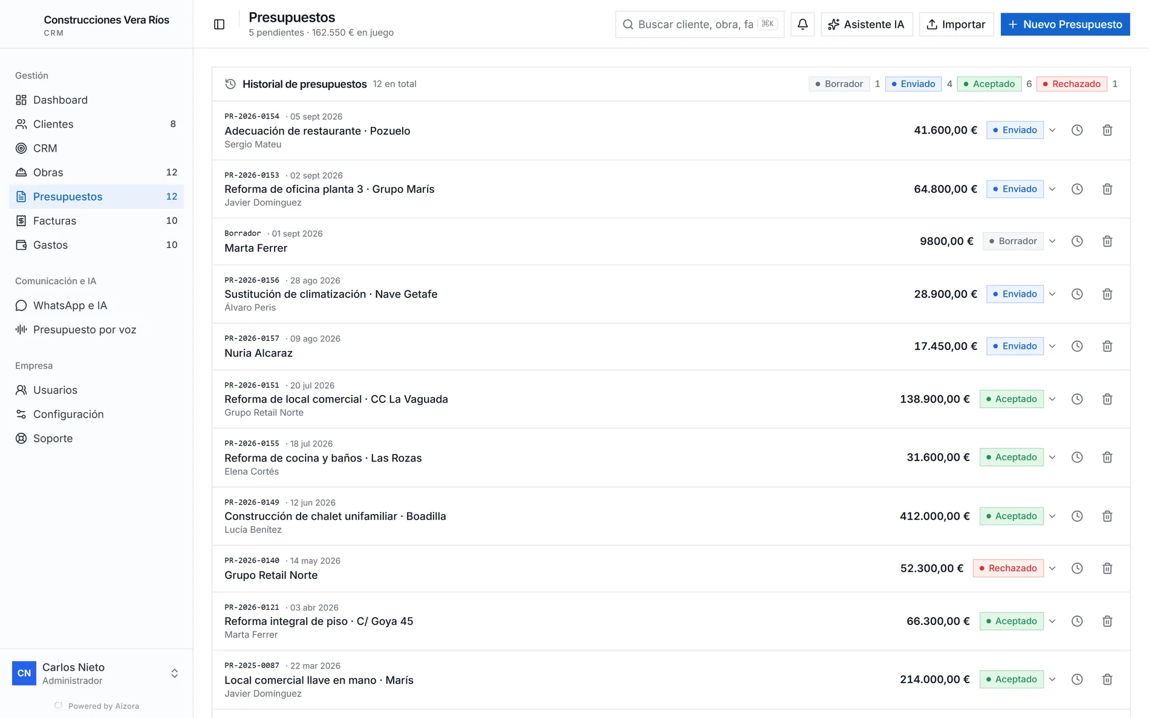
Task: Open Reforma integral de piso · C/ Goya 45
Action: [319, 621]
